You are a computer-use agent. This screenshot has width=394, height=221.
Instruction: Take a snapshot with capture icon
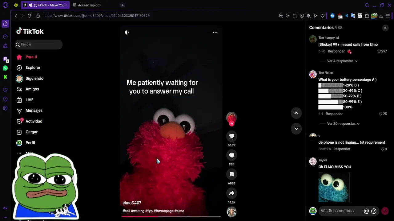[x=295, y=16]
